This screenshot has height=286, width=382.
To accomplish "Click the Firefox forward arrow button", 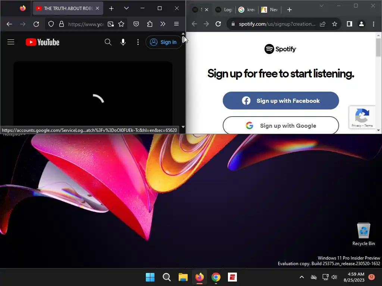I will coord(23,24).
